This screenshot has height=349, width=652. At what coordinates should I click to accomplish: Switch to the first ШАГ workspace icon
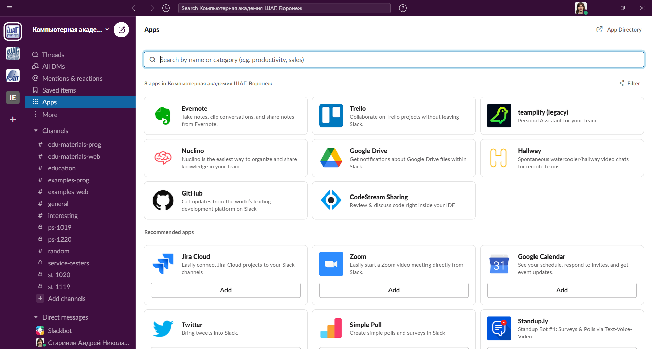click(13, 32)
